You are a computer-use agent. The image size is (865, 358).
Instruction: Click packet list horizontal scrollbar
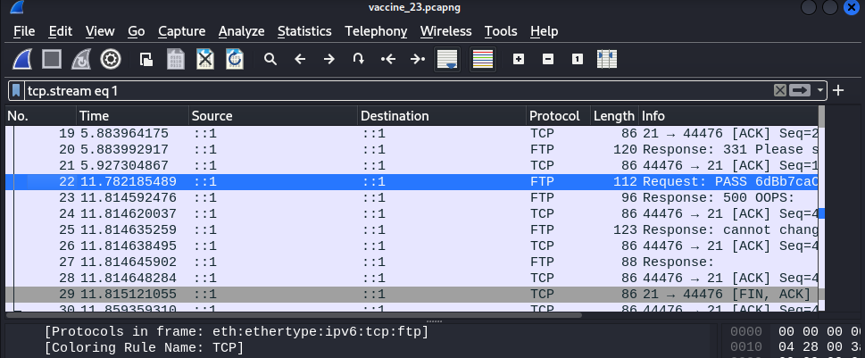click(294, 315)
